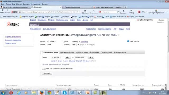Click Заказ отчетов sidebar link
The height and width of the screenshot is (95, 169).
tap(11, 43)
